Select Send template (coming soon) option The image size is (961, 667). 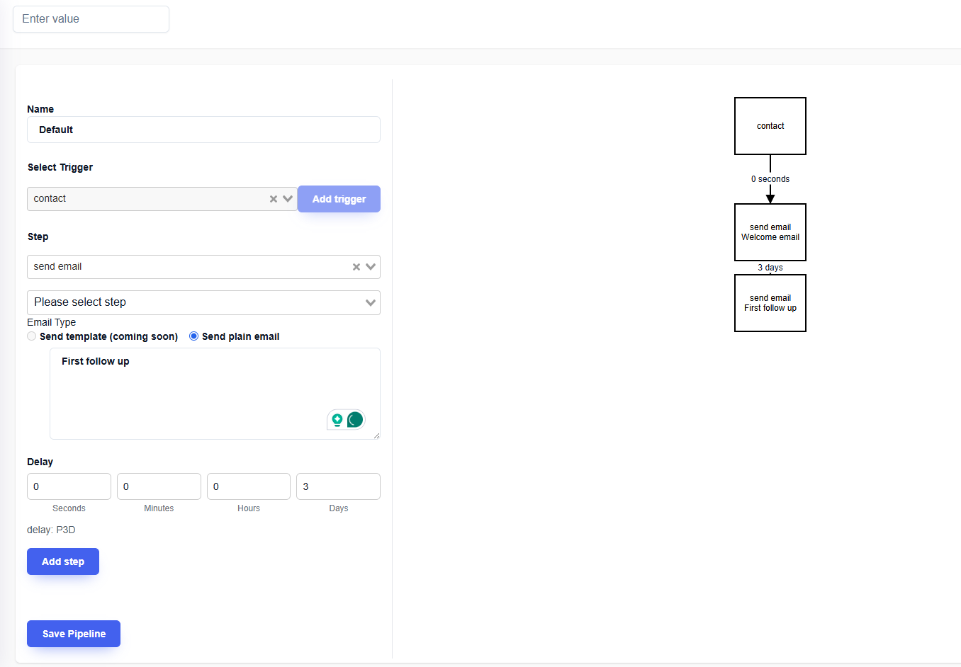32,336
